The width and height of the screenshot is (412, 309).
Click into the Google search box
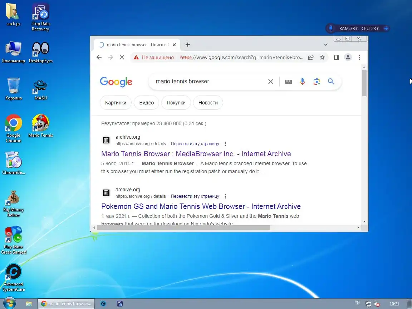coord(210,82)
